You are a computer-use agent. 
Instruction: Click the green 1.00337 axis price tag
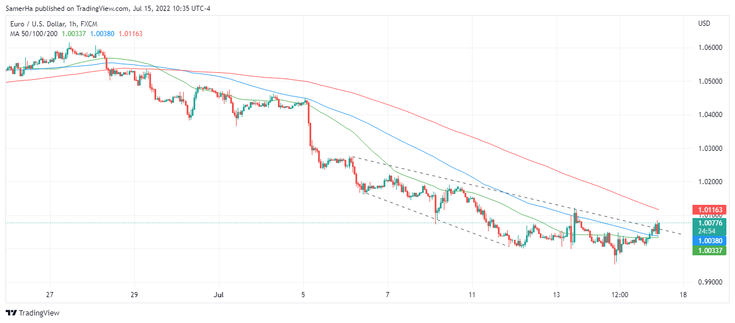click(710, 250)
